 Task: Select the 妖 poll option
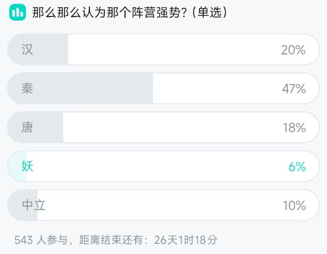(x=163, y=166)
